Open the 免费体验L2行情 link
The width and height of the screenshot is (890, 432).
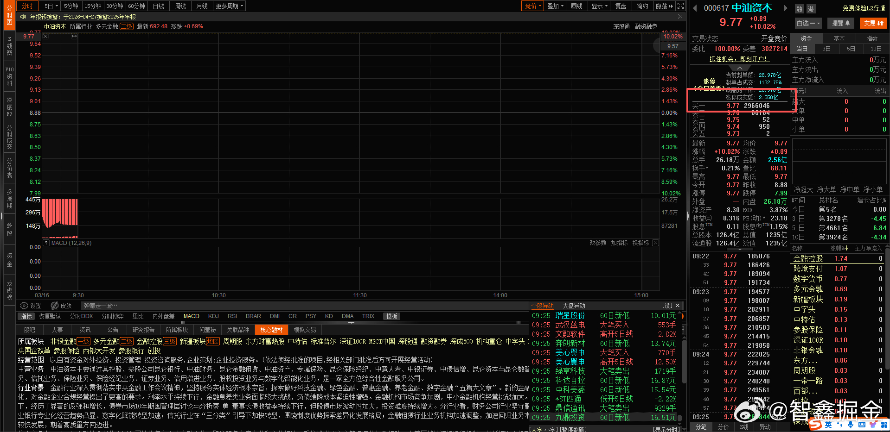tap(864, 8)
